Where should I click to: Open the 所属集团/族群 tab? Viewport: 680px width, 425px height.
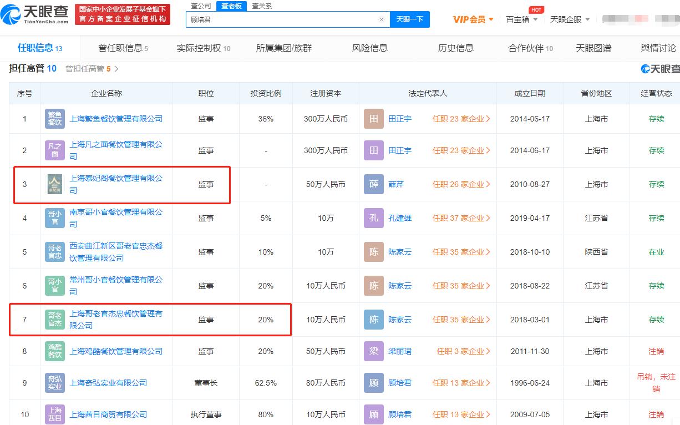pyautogui.click(x=284, y=48)
